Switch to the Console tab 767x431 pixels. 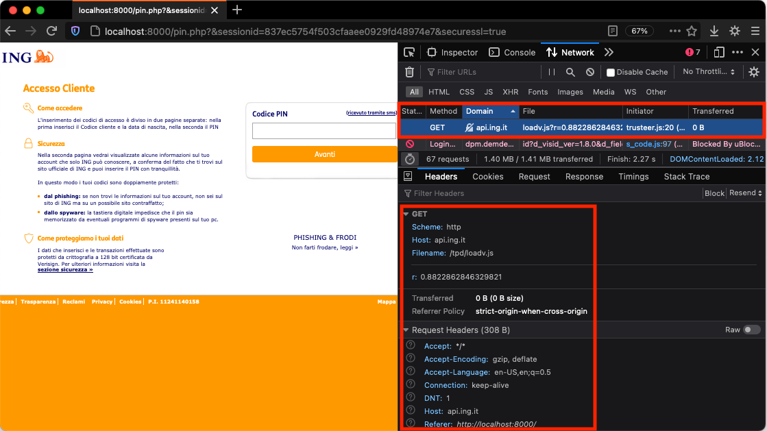tap(512, 52)
